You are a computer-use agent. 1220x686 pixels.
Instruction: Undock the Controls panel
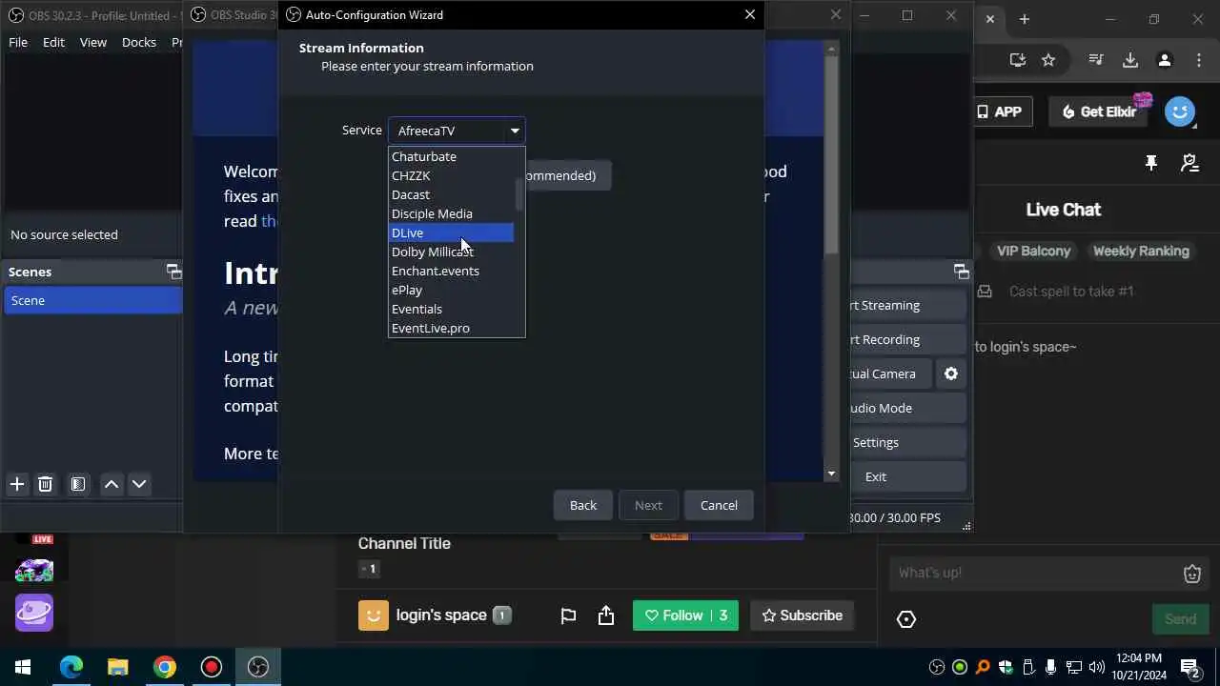961,272
